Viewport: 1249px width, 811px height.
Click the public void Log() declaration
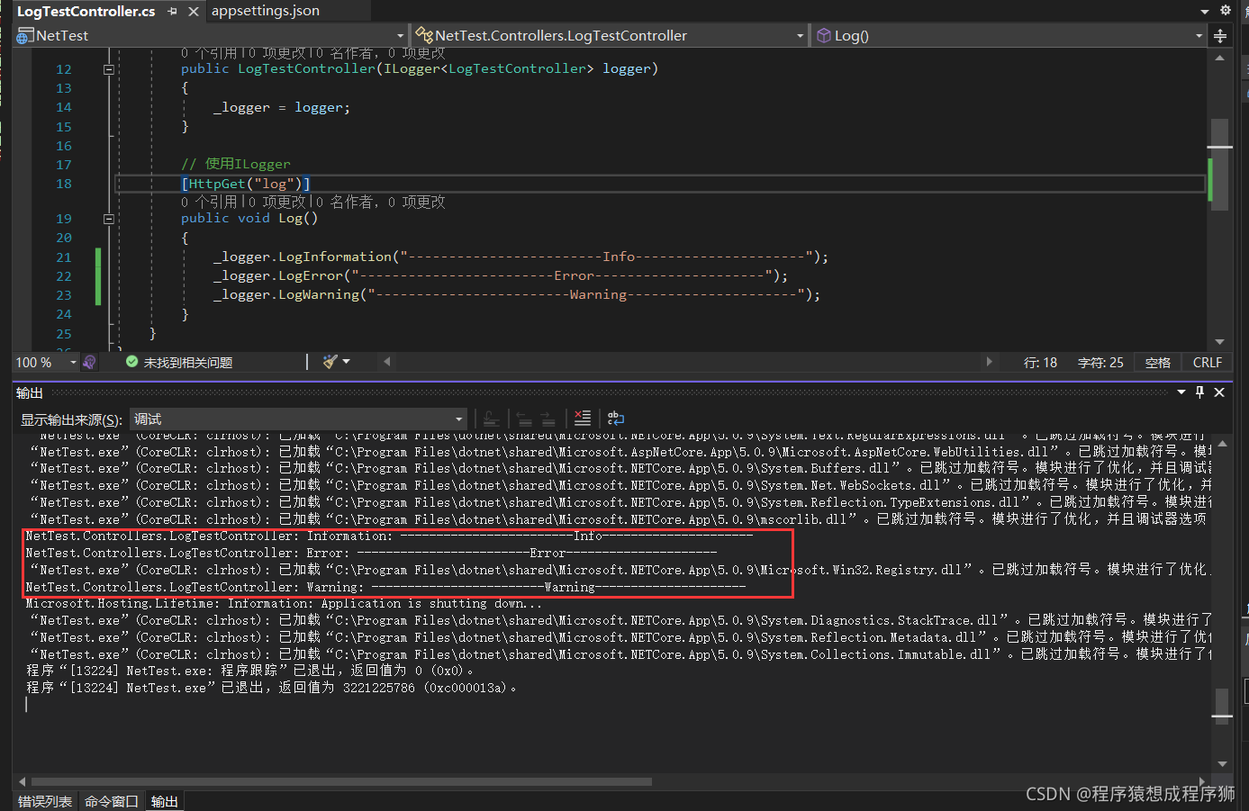click(249, 218)
